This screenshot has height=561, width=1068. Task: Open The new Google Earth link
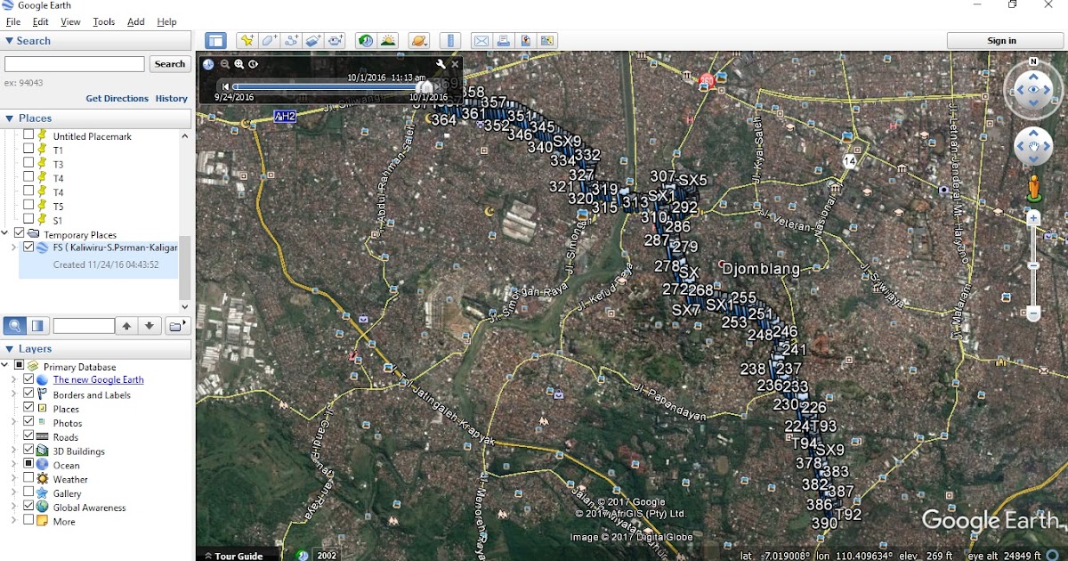coord(98,380)
